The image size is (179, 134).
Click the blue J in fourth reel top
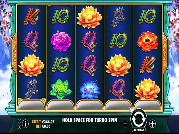click(x=118, y=17)
